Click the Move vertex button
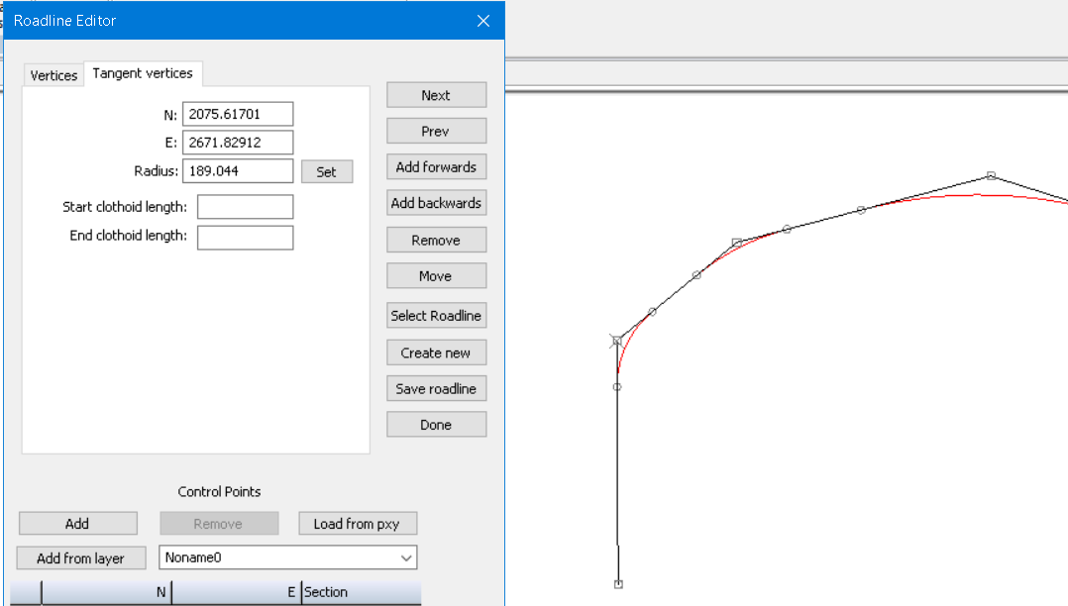The image size is (1068, 606). (x=436, y=276)
